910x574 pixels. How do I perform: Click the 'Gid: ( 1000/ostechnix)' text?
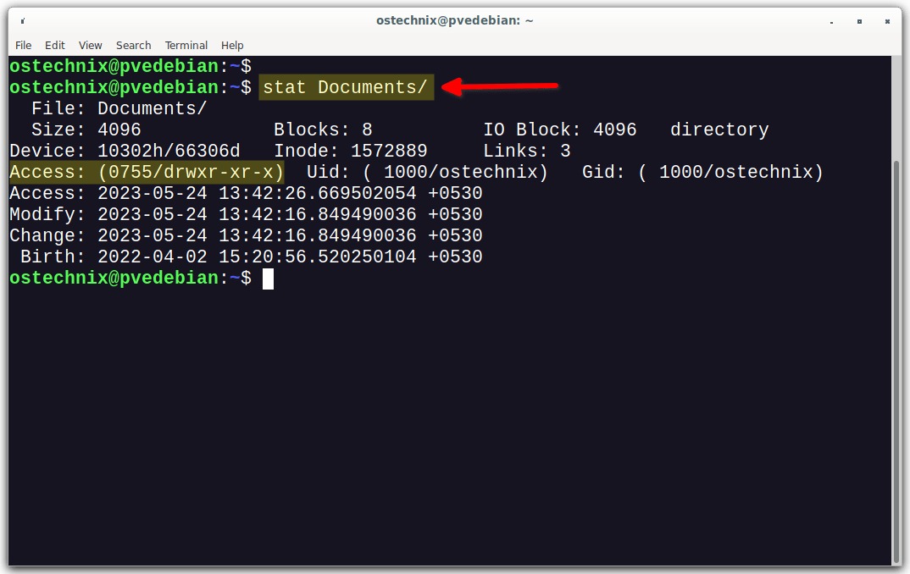[702, 172]
